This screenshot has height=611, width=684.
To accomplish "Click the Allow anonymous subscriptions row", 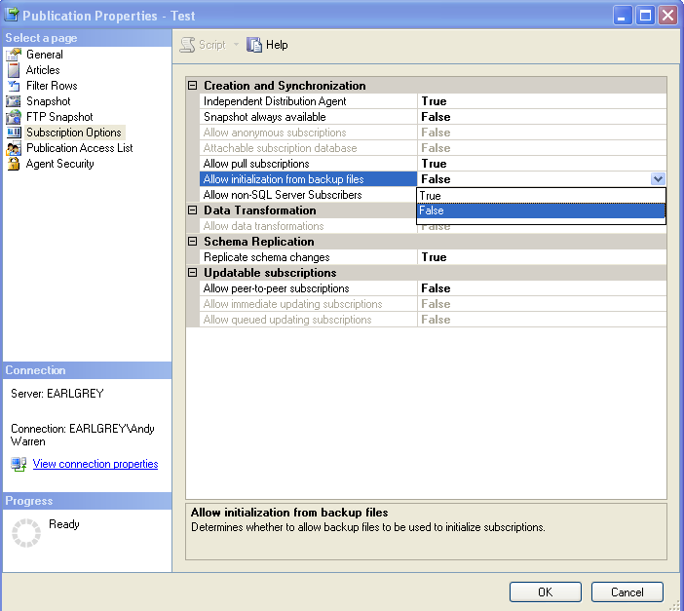I will [433, 133].
